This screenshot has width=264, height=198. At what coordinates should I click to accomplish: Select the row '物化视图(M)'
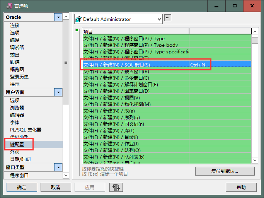(x=167, y=104)
